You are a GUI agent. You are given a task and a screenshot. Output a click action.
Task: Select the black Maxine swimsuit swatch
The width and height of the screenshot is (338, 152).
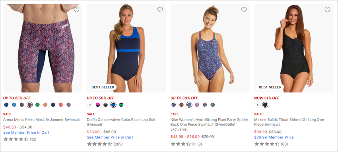pyautogui.click(x=265, y=105)
